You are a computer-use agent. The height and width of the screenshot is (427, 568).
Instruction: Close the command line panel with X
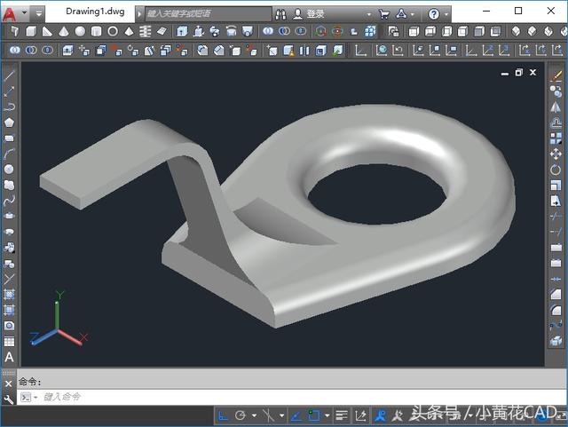point(9,383)
